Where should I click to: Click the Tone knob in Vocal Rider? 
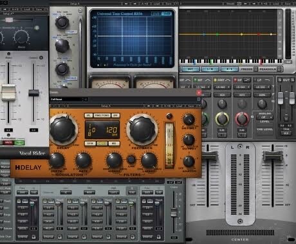[21, 37]
